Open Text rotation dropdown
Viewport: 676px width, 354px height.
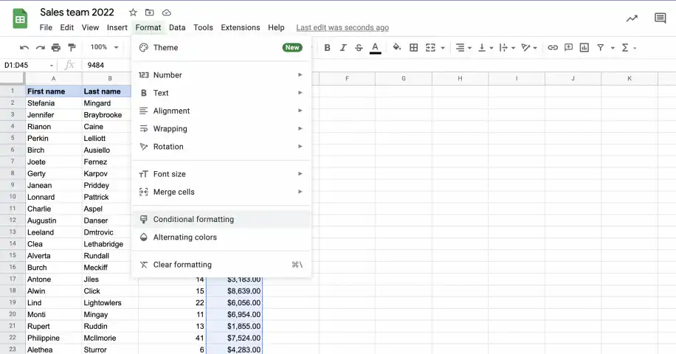tap(528, 48)
